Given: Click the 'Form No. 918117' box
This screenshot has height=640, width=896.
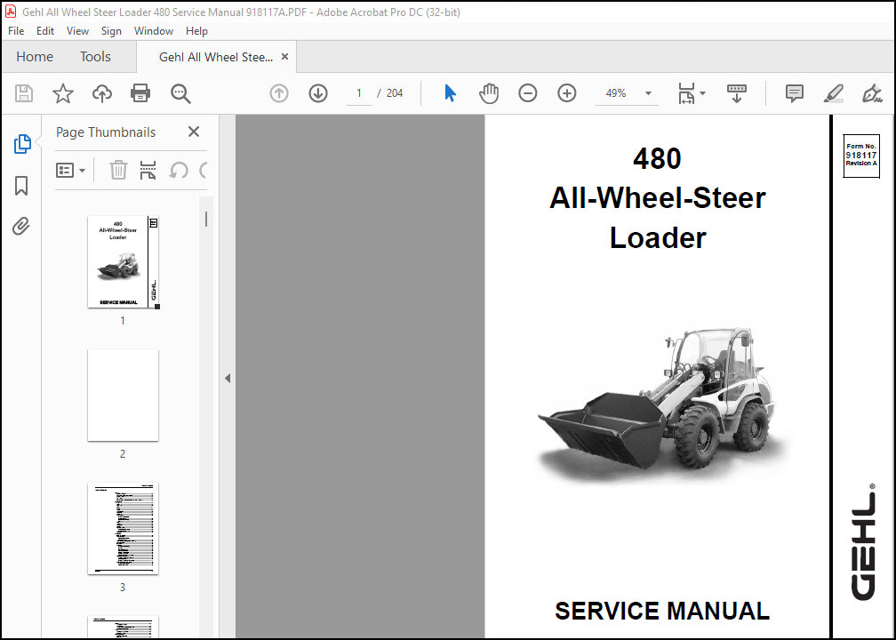Looking at the screenshot, I should [x=861, y=156].
